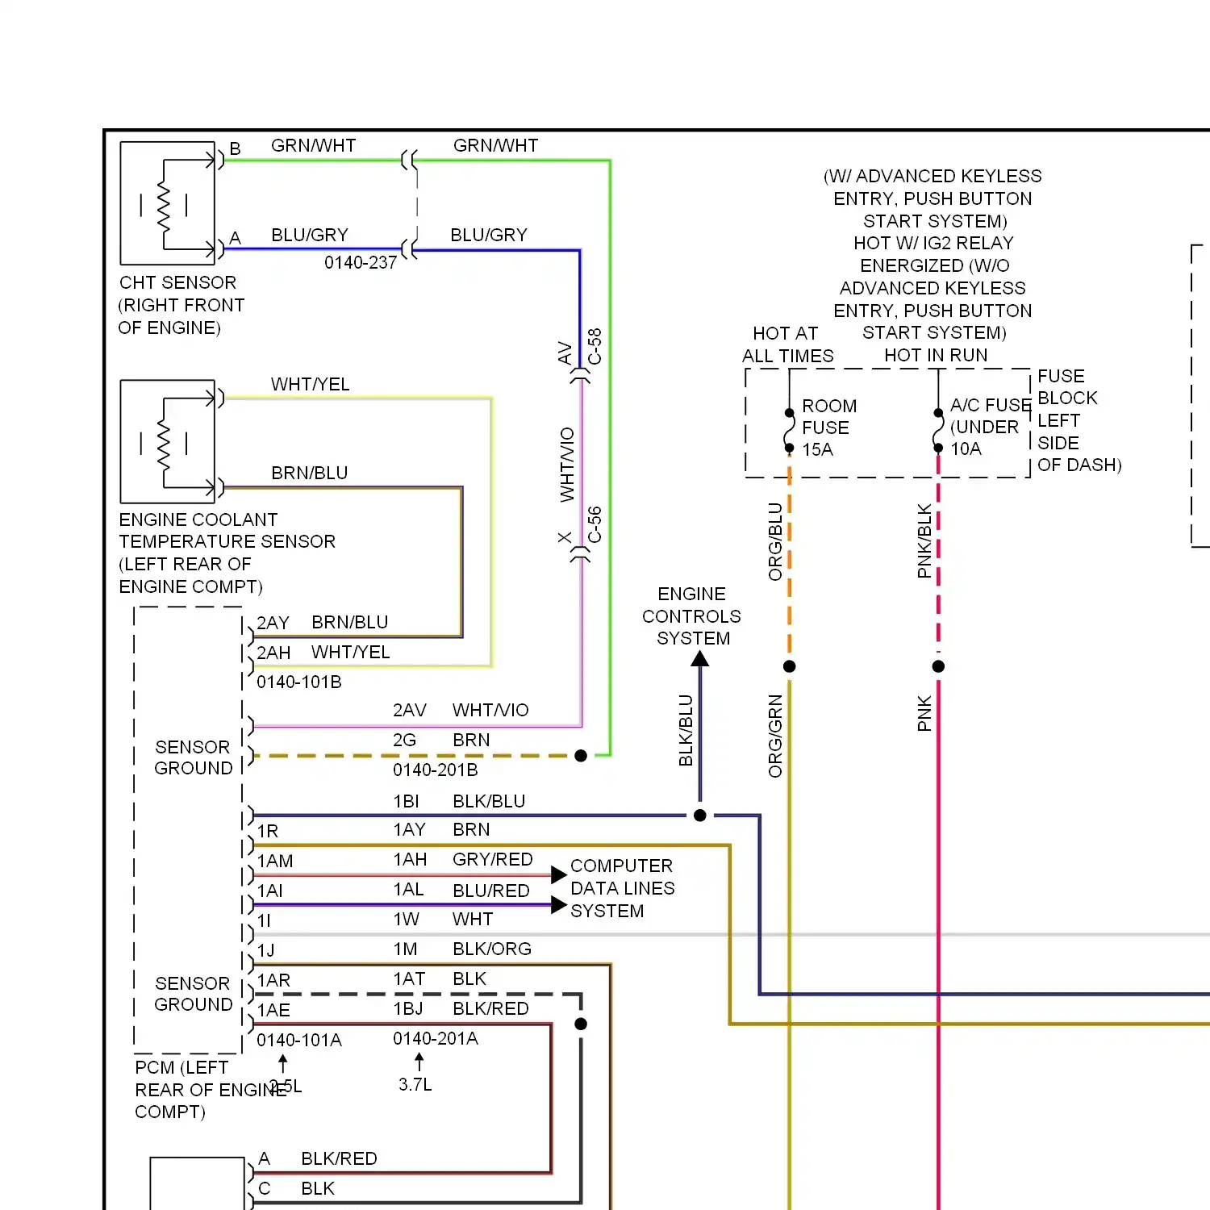Image resolution: width=1210 pixels, height=1210 pixels.
Task: Click pin label 2AH WHT/YEL
Action: coord(323,652)
